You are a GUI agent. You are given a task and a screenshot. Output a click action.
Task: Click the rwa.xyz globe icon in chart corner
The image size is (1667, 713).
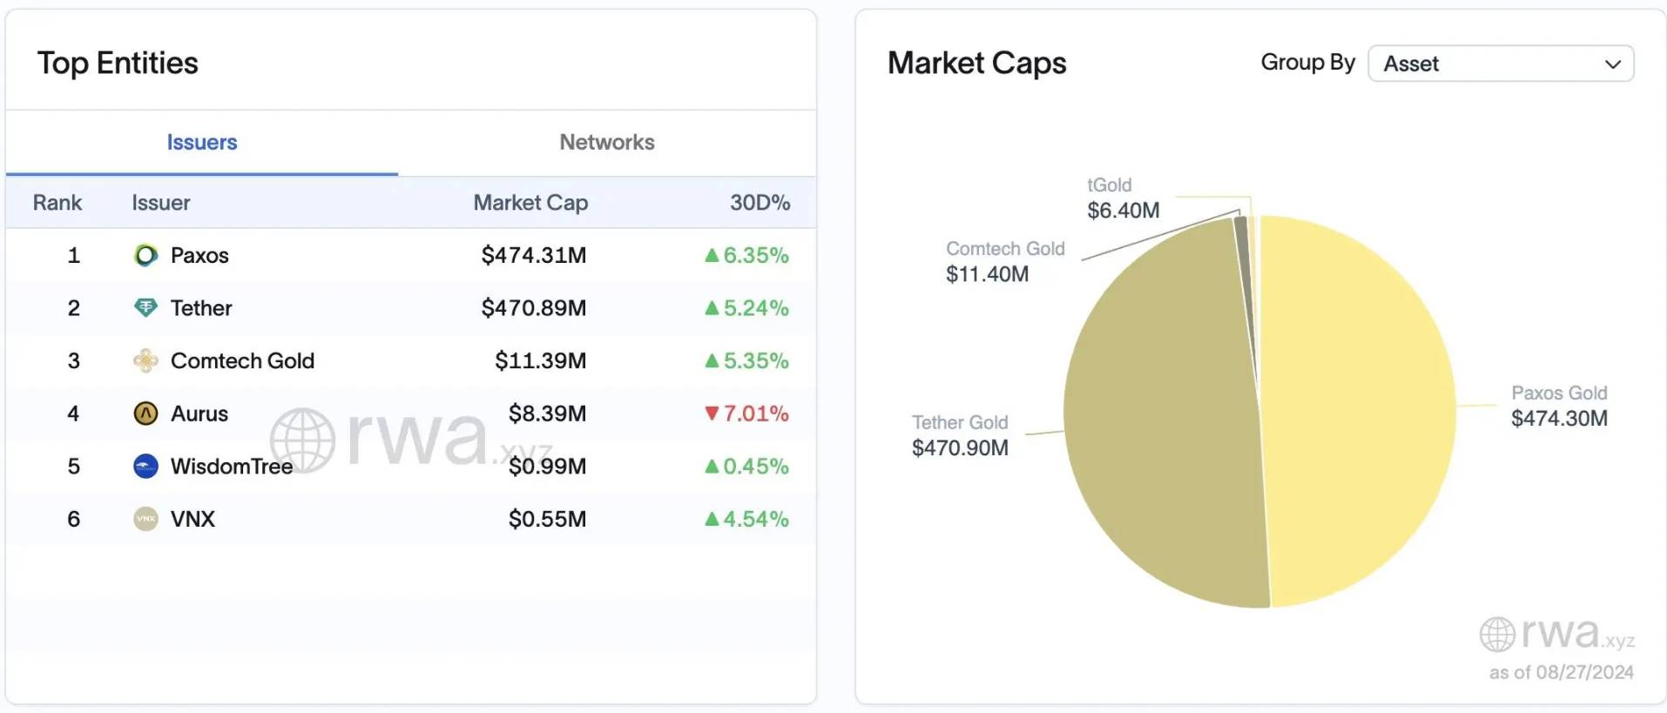pos(1497,635)
